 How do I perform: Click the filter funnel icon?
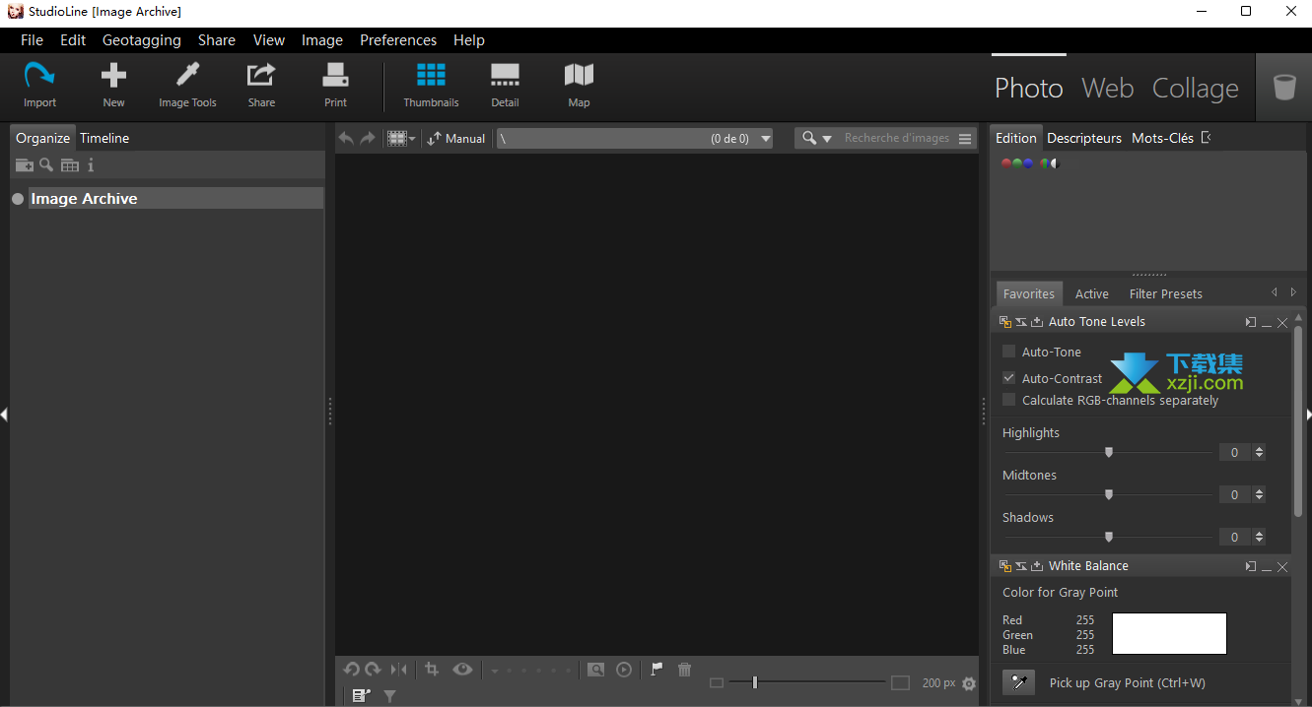click(x=389, y=696)
